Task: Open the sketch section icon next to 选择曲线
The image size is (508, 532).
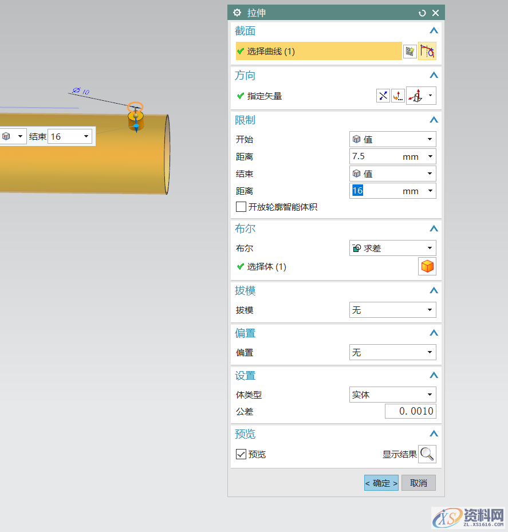Action: (x=428, y=51)
